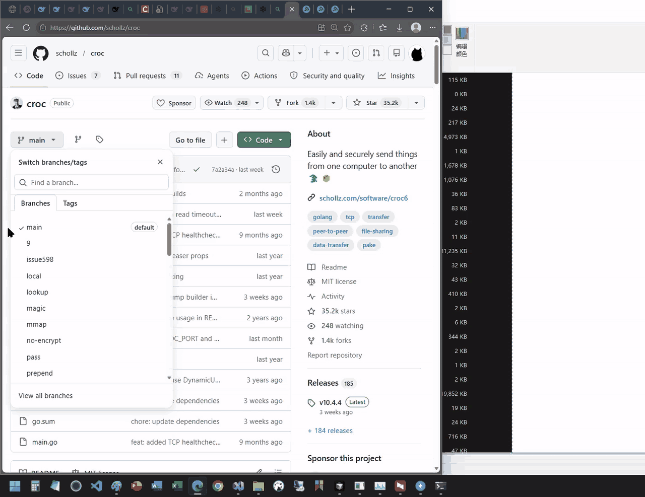
Task: Open browser downloads icon
Action: click(399, 28)
